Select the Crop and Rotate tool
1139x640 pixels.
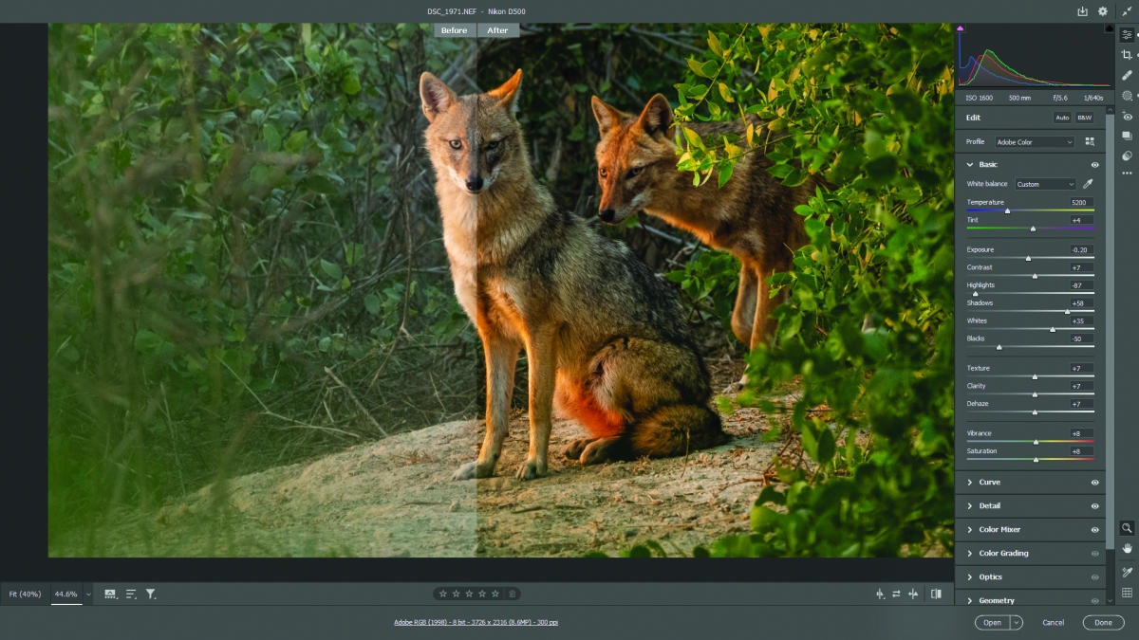pos(1127,55)
